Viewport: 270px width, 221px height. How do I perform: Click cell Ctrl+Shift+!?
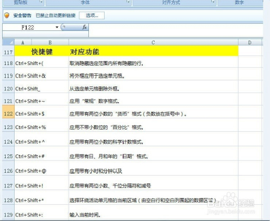click(x=42, y=183)
